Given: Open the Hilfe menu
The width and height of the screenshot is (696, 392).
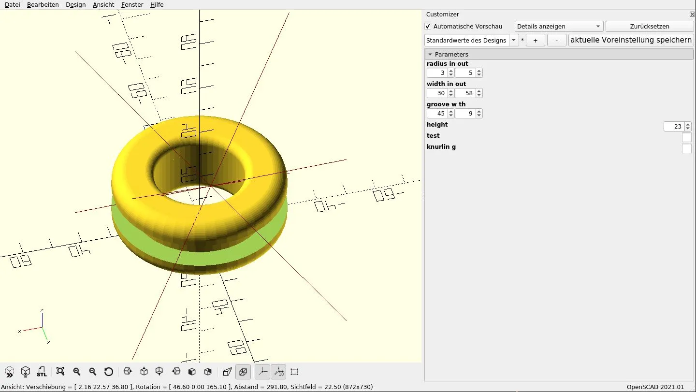Looking at the screenshot, I should coord(157,5).
